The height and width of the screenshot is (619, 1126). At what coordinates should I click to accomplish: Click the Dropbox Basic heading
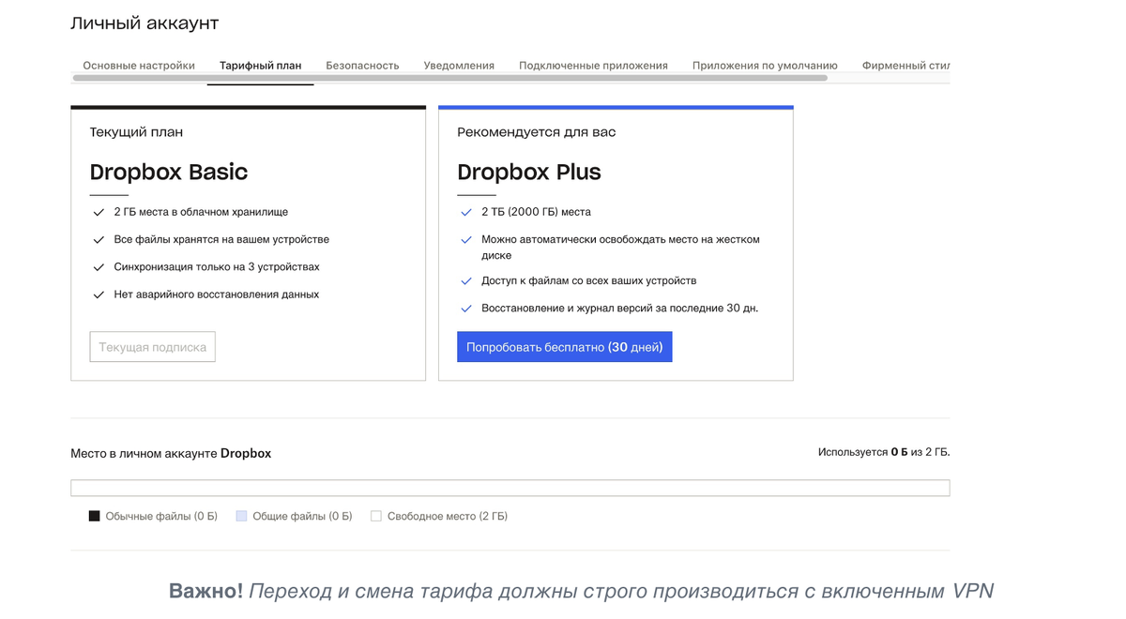(x=169, y=173)
